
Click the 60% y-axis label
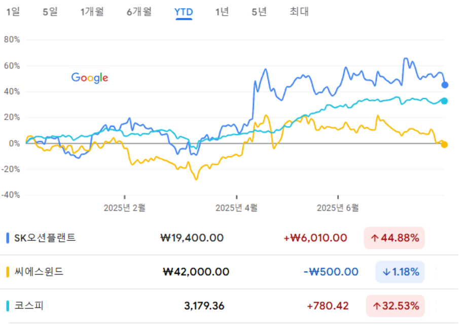click(12, 66)
